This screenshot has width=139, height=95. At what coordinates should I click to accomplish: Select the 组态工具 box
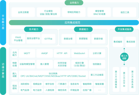click(x=125, y=12)
